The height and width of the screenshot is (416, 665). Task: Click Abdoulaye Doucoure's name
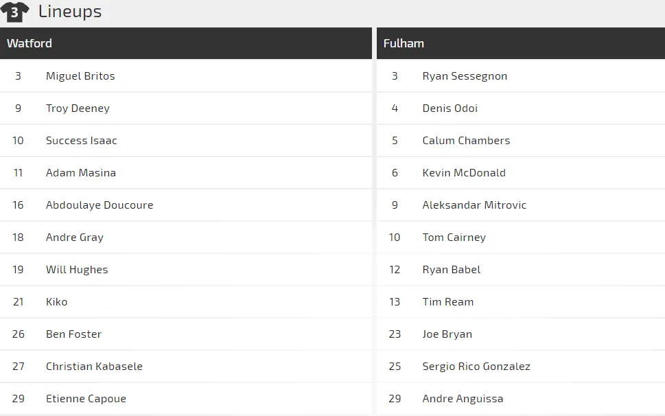pos(100,205)
